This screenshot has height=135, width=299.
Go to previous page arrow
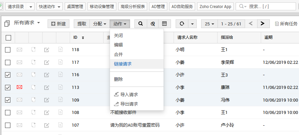[251, 24]
